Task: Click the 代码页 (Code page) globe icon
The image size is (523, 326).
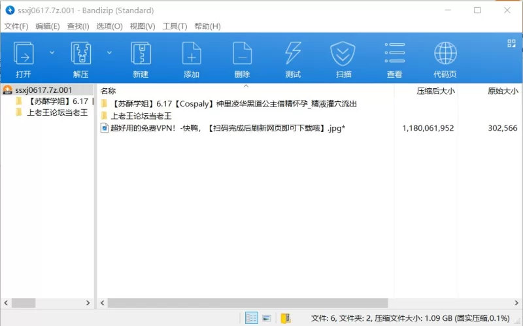Action: pyautogui.click(x=445, y=53)
